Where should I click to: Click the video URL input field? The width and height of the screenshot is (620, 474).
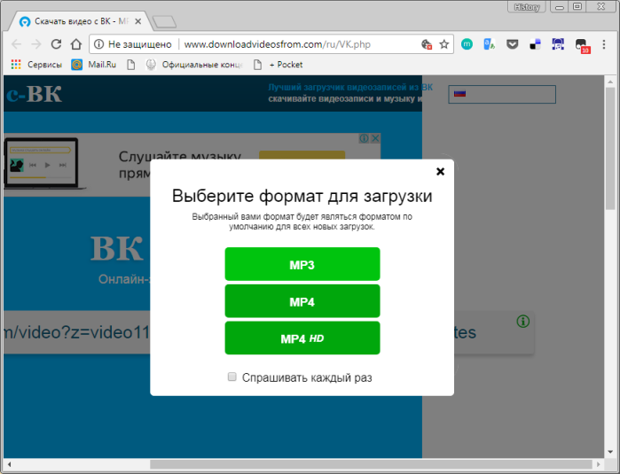(269, 332)
